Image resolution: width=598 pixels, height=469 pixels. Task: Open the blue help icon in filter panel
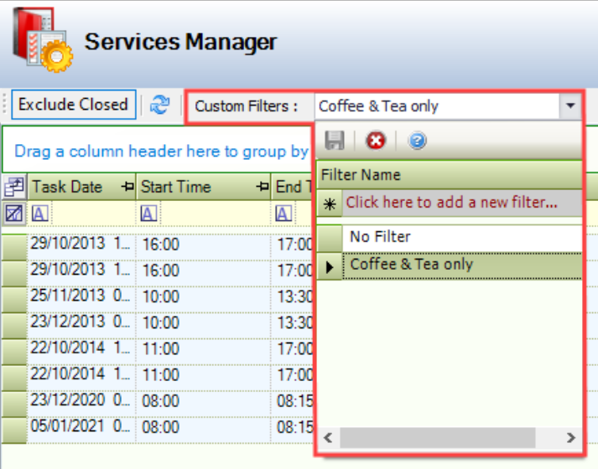point(417,141)
